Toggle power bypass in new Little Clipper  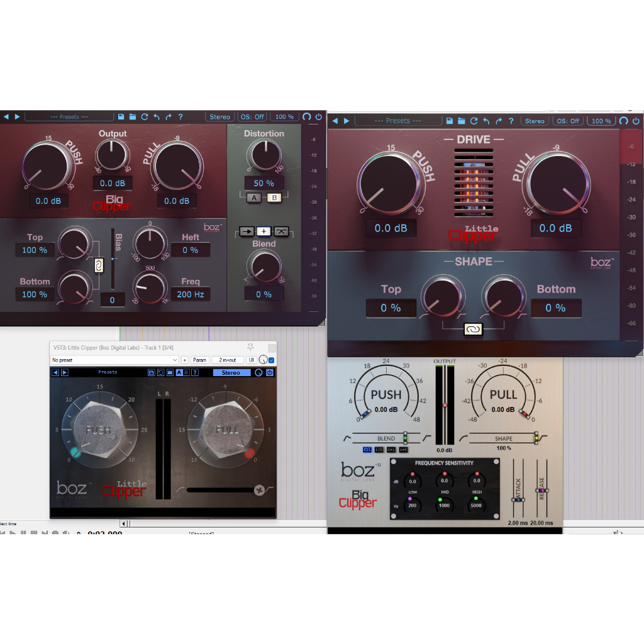pos(635,121)
